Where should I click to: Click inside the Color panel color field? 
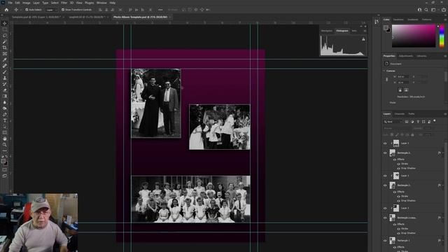414,36
